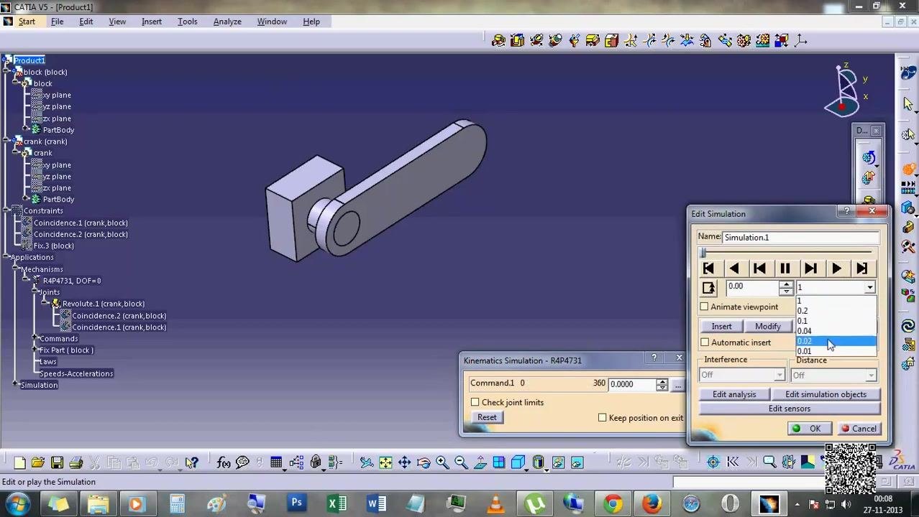Click the Pause button in Edit Simulation

coord(785,269)
